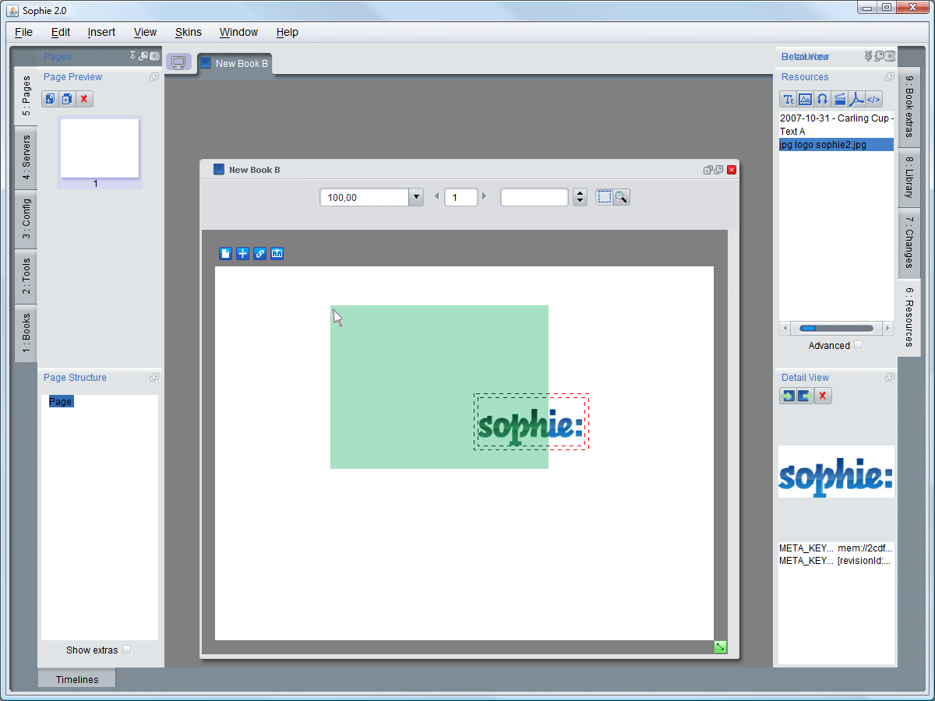Click the page number field showing 1
The height and width of the screenshot is (701, 935).
coord(460,197)
